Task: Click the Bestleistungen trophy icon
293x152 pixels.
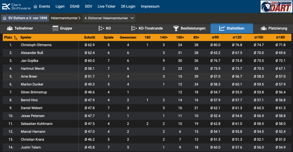Action: point(176,28)
